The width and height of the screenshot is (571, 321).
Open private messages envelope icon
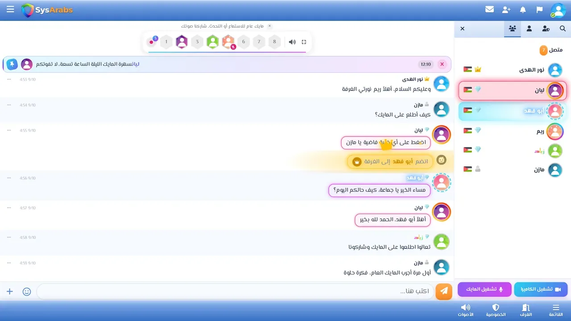coord(489,9)
